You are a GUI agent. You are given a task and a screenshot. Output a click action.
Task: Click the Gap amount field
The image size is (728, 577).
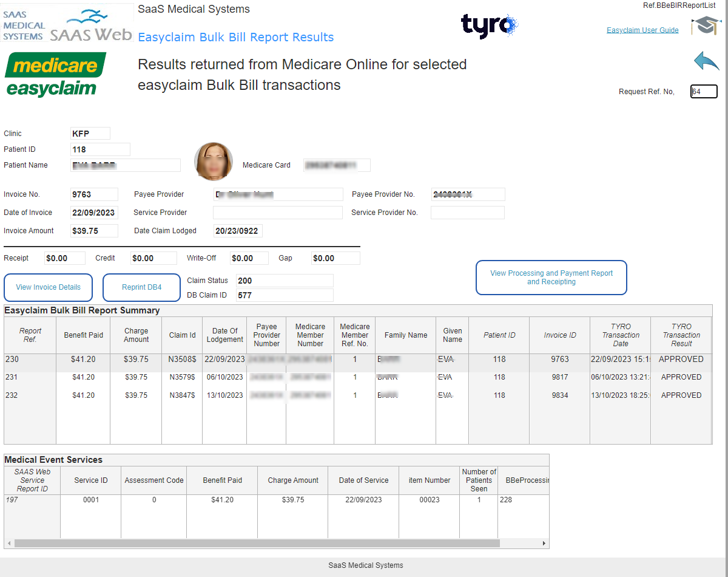(x=335, y=258)
